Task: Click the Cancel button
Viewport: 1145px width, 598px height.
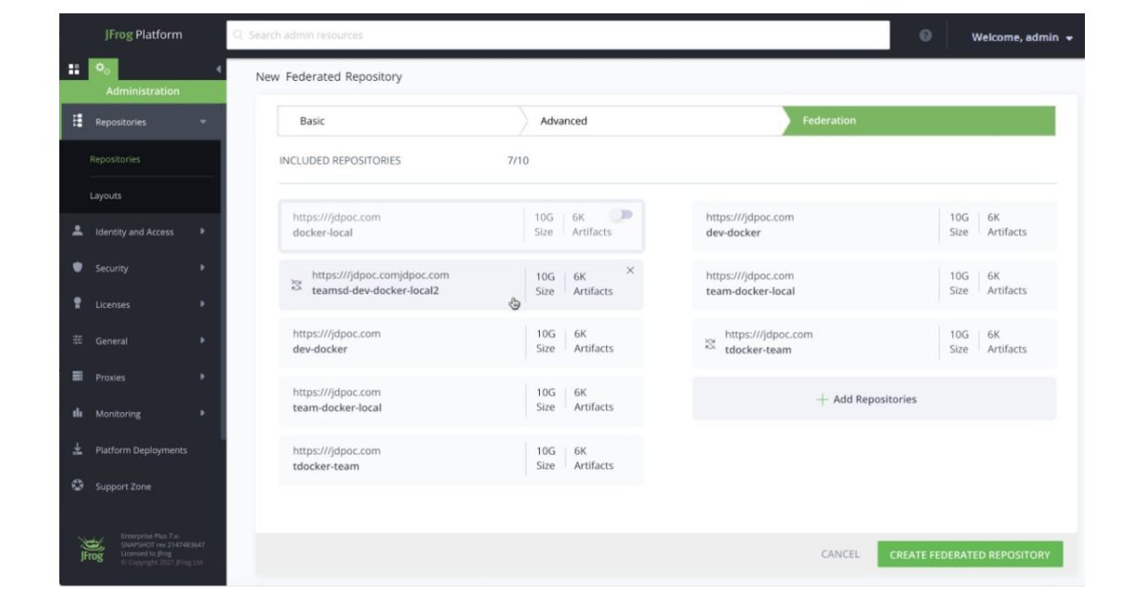Action: coord(840,554)
